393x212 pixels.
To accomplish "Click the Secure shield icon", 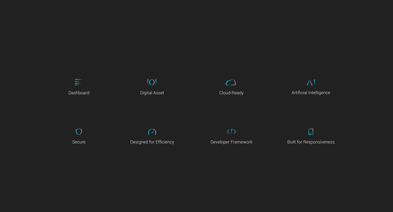I will [79, 131].
